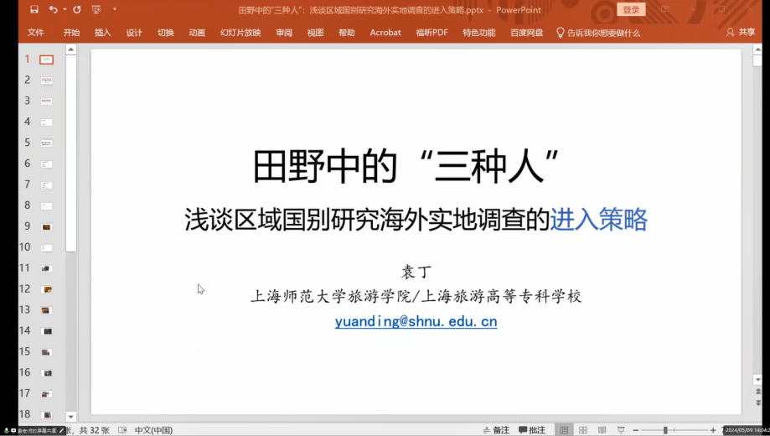Select slide 9 thumbnail in slide panel
This screenshot has height=436, width=770.
point(47,226)
